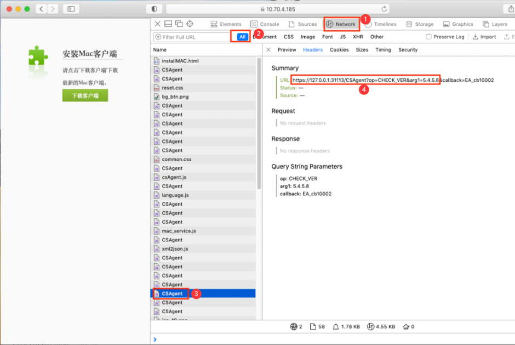Click the arg1: 5.4.5.8 query parameter
Image resolution: width=515 pixels, height=345 pixels.
(x=294, y=186)
